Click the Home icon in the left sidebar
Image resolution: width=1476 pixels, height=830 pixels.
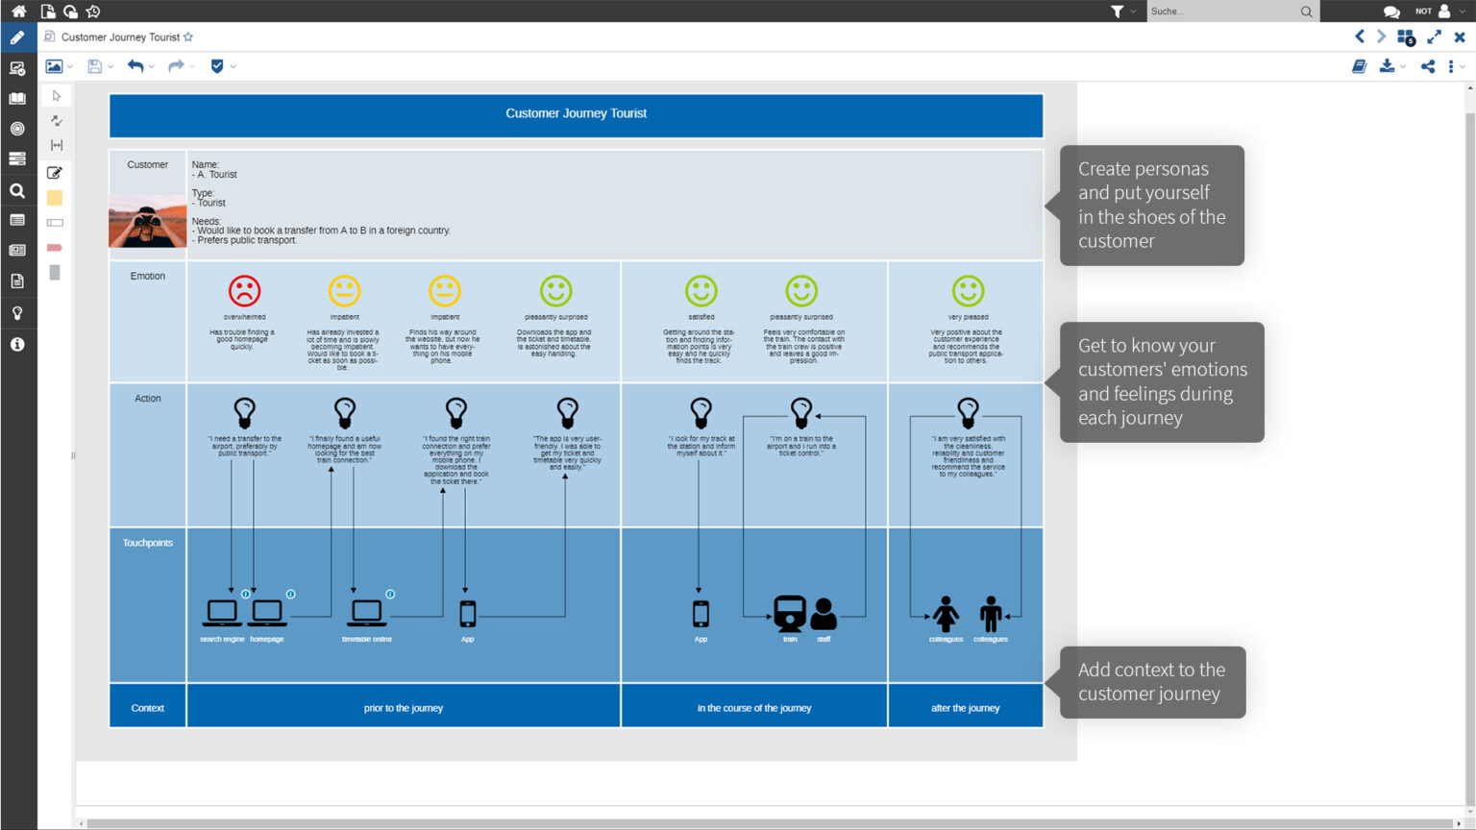pos(17,11)
